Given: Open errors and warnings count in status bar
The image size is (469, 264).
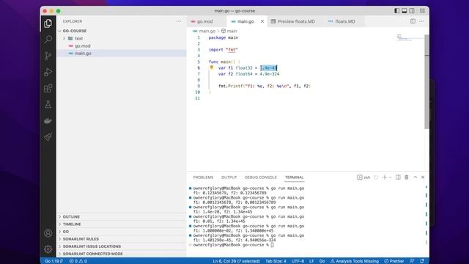Looking at the screenshot, I should click(78, 261).
